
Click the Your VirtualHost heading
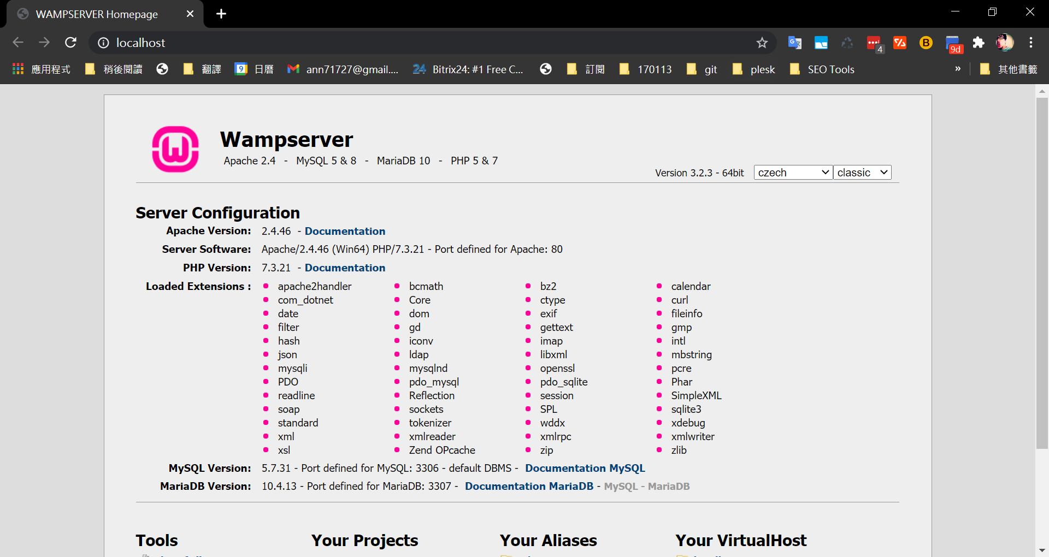pos(741,540)
